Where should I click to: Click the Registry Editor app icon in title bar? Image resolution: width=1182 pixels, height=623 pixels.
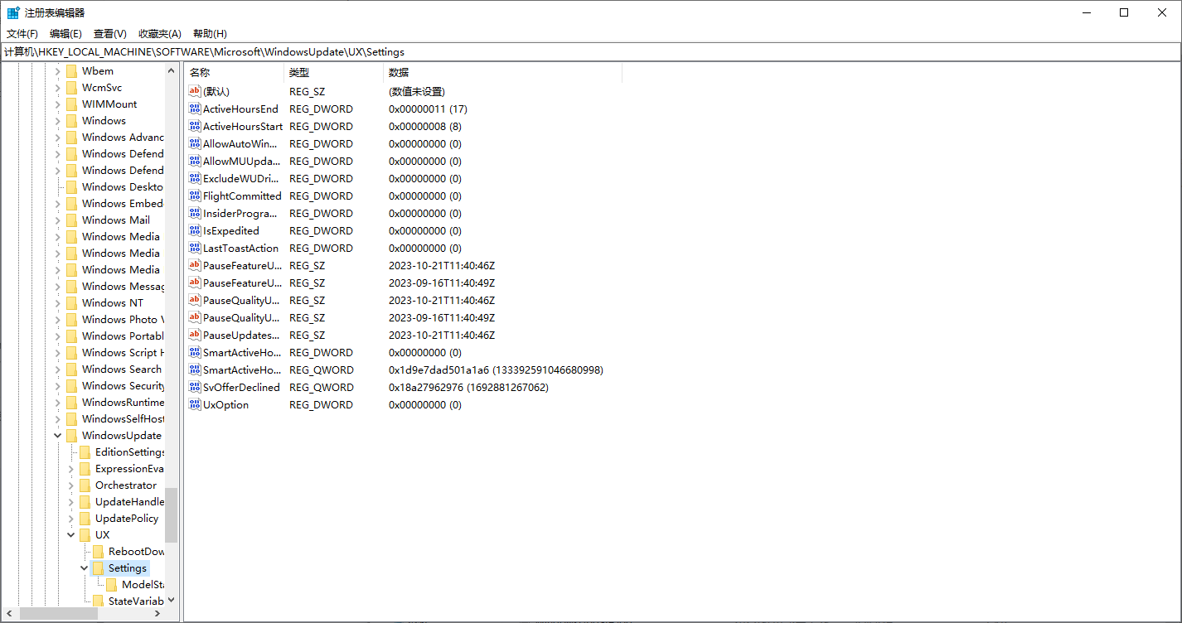[13, 12]
